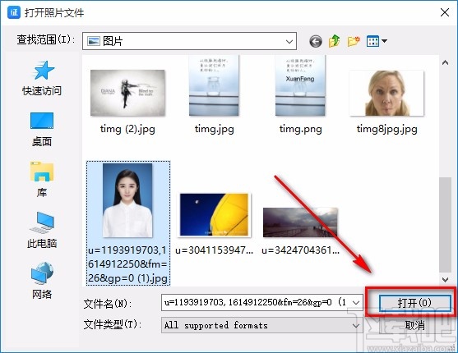Viewport: 458px width, 353px height.
Task: Click the vertical scrollbar thumb
Action: pos(445,225)
